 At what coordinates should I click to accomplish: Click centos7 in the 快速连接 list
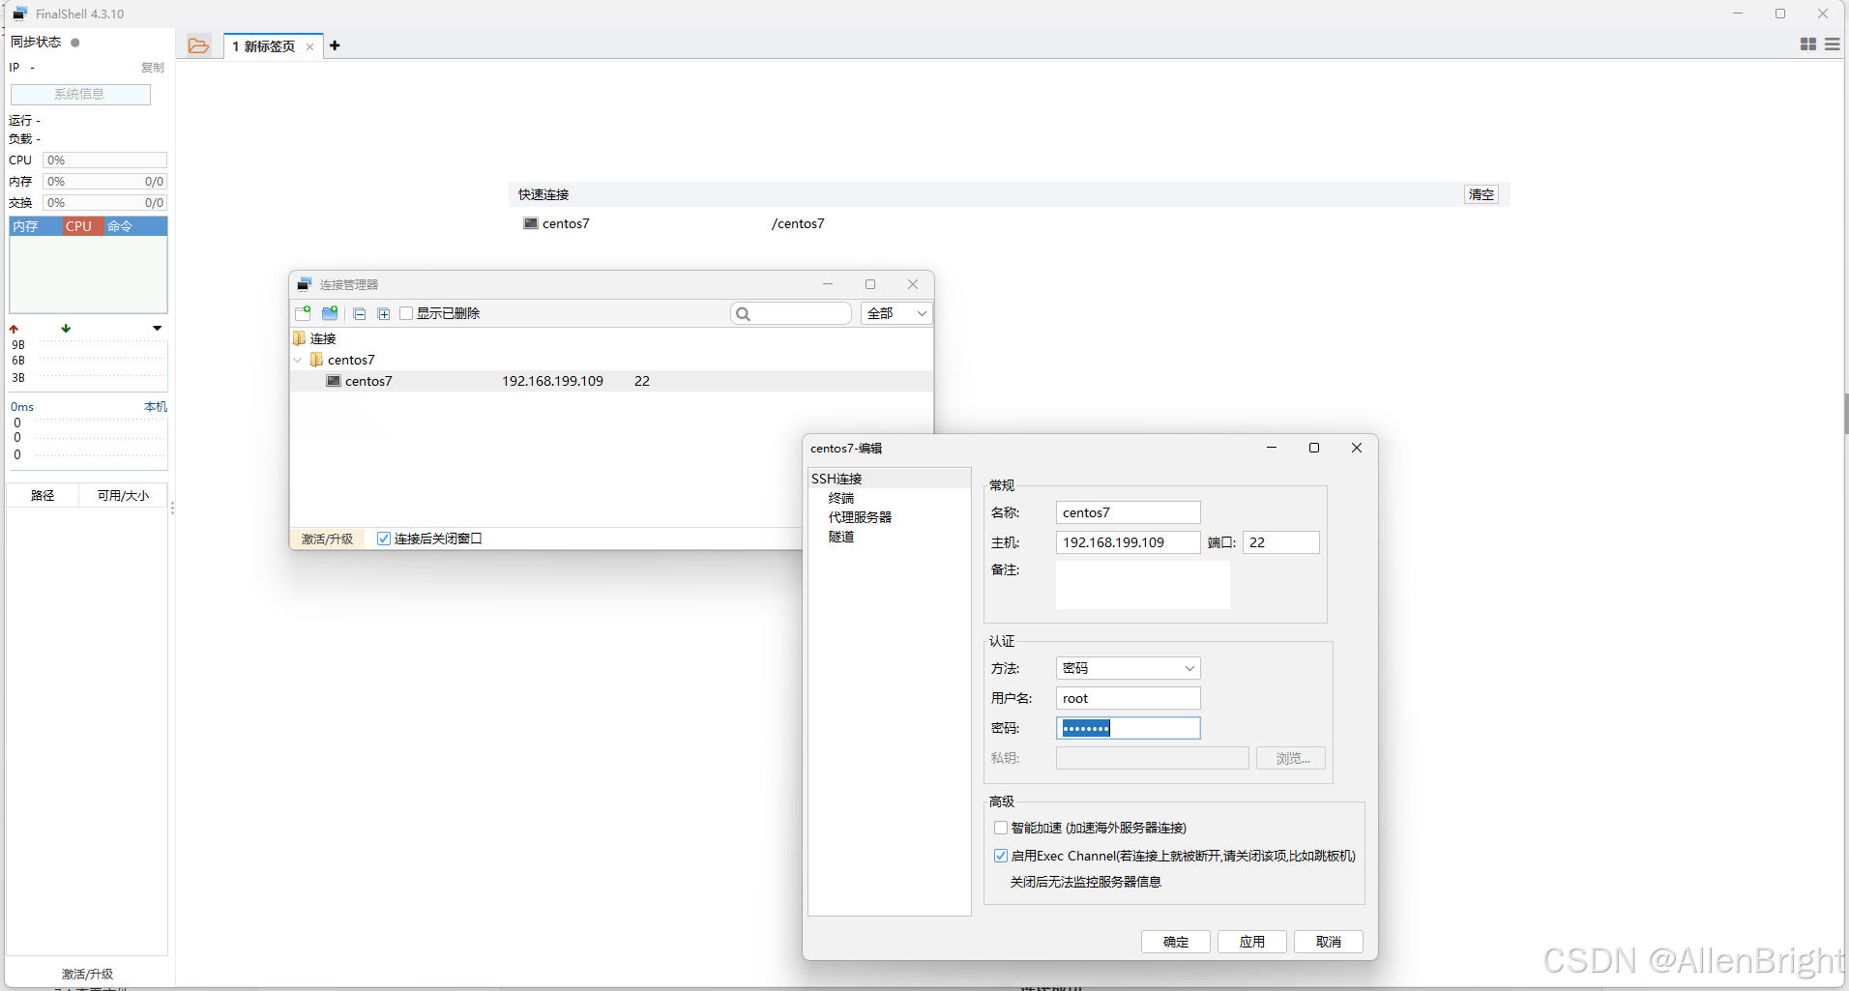tap(566, 223)
